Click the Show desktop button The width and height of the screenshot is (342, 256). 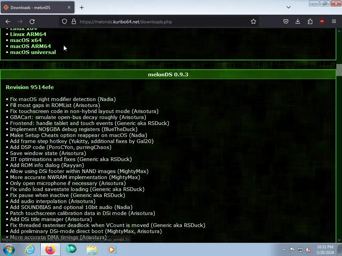point(340,249)
